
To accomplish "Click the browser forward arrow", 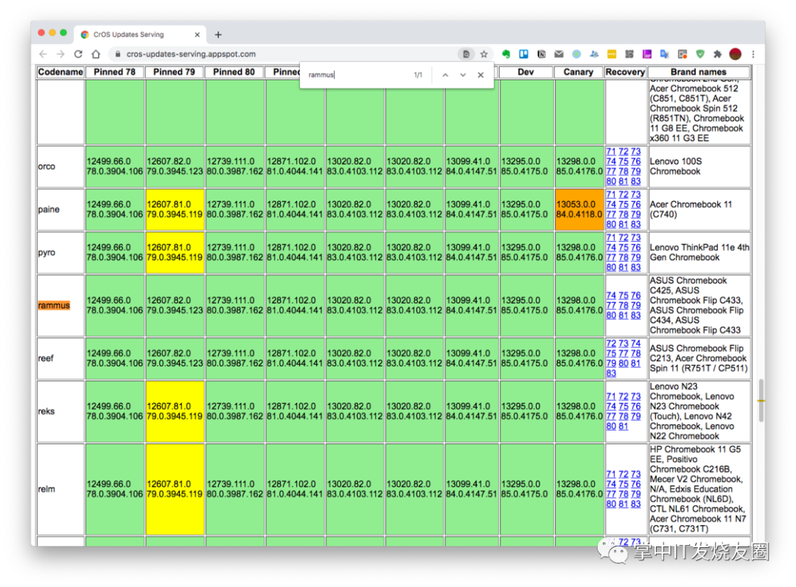I will pos(60,54).
